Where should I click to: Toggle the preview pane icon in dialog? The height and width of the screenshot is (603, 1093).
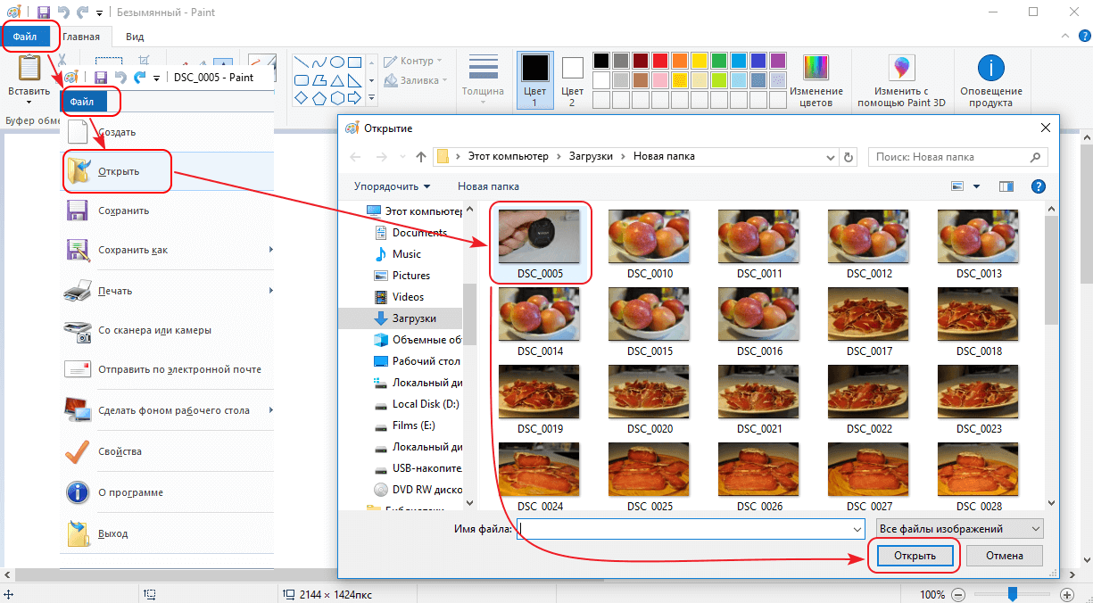1006,186
